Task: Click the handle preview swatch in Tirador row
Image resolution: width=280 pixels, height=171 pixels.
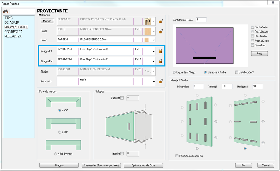Action: (148, 71)
